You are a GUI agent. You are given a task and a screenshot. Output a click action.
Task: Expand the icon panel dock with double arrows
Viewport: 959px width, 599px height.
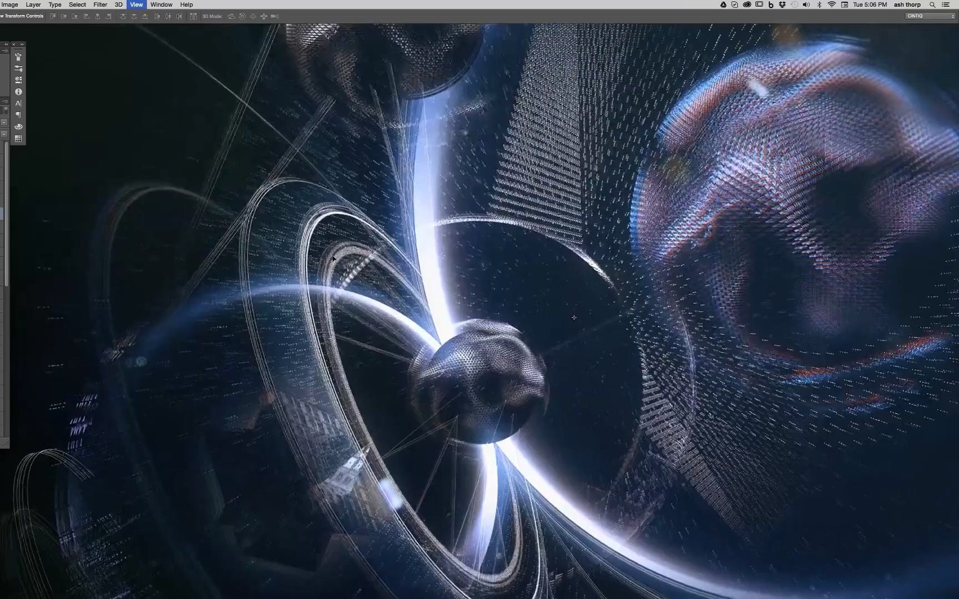[x=22, y=44]
